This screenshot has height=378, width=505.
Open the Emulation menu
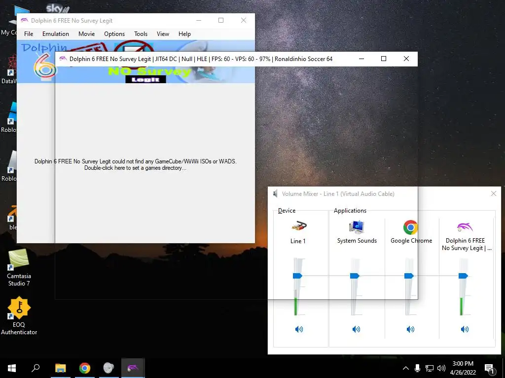coord(56,34)
